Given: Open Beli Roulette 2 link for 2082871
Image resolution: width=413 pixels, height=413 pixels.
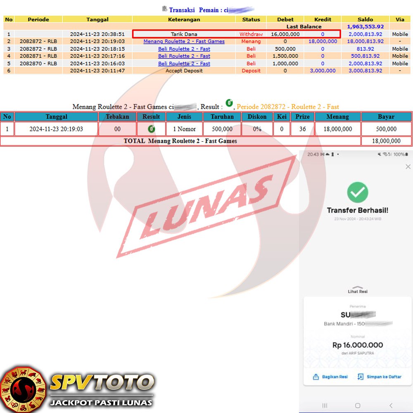Looking at the screenshot, I should tap(184, 56).
